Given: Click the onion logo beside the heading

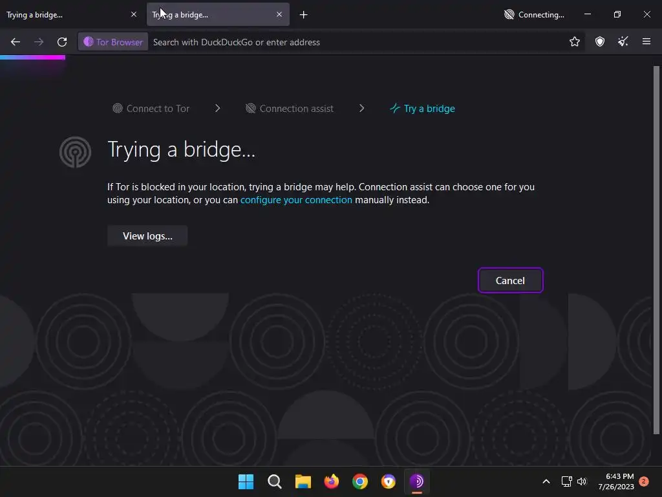Looking at the screenshot, I should click(75, 151).
